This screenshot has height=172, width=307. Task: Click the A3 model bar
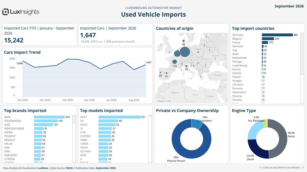(108, 121)
